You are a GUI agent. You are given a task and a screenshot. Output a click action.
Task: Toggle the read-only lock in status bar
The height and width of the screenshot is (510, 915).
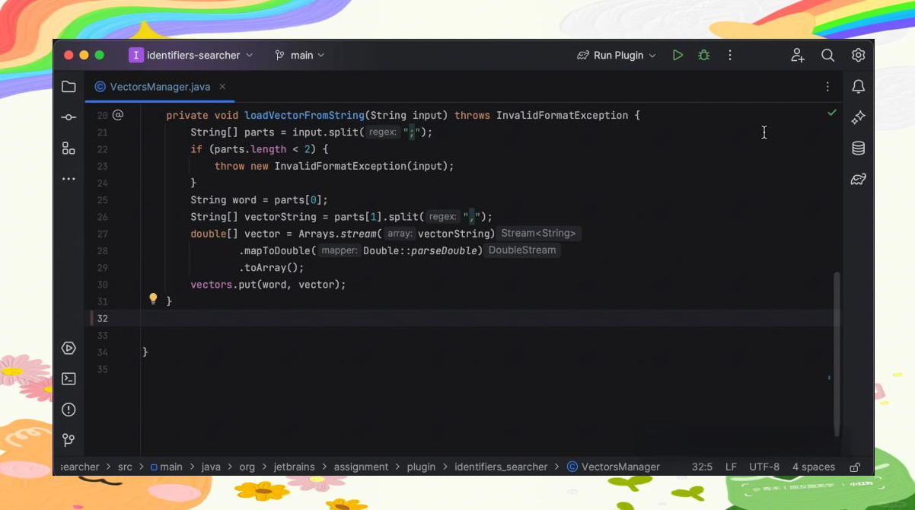pos(855,467)
